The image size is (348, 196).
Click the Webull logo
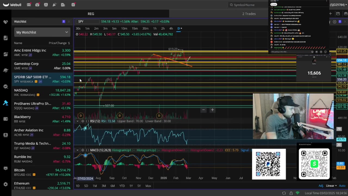(x=12, y=5)
